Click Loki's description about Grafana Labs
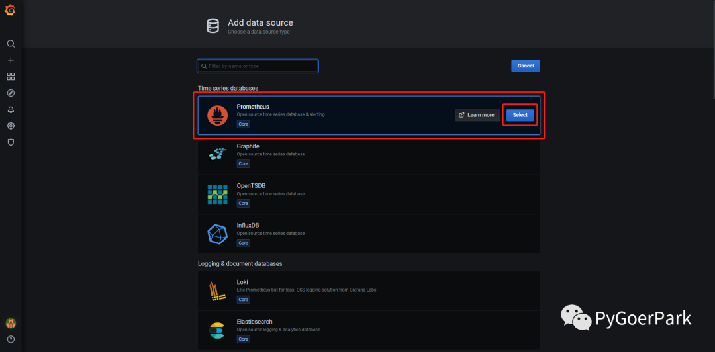This screenshot has width=715, height=352. [x=307, y=290]
